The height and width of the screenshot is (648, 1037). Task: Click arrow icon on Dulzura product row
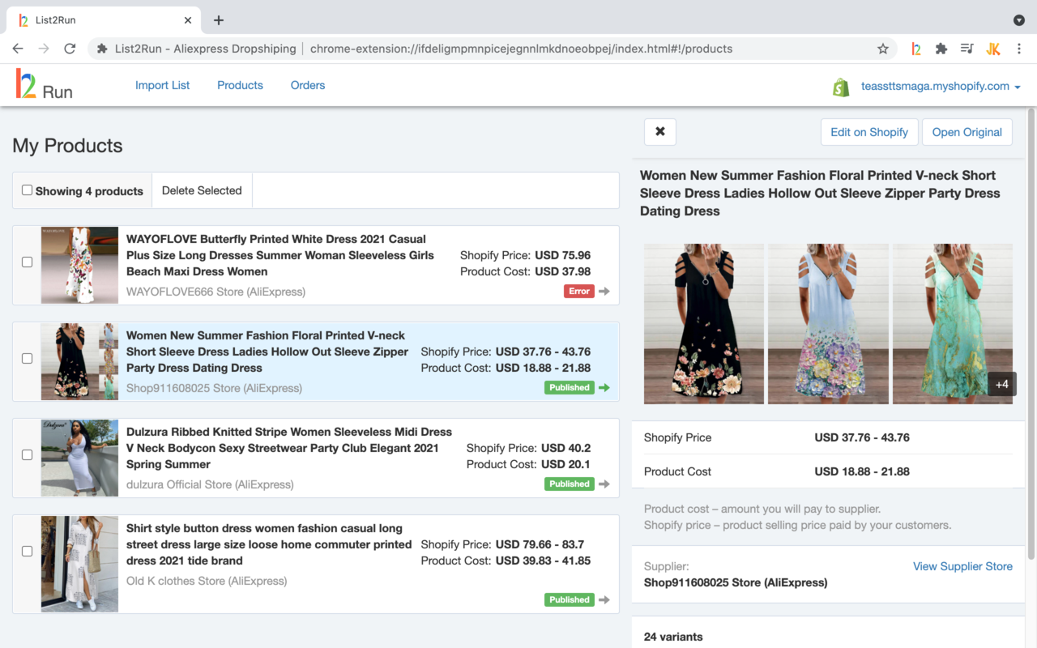[x=604, y=484]
